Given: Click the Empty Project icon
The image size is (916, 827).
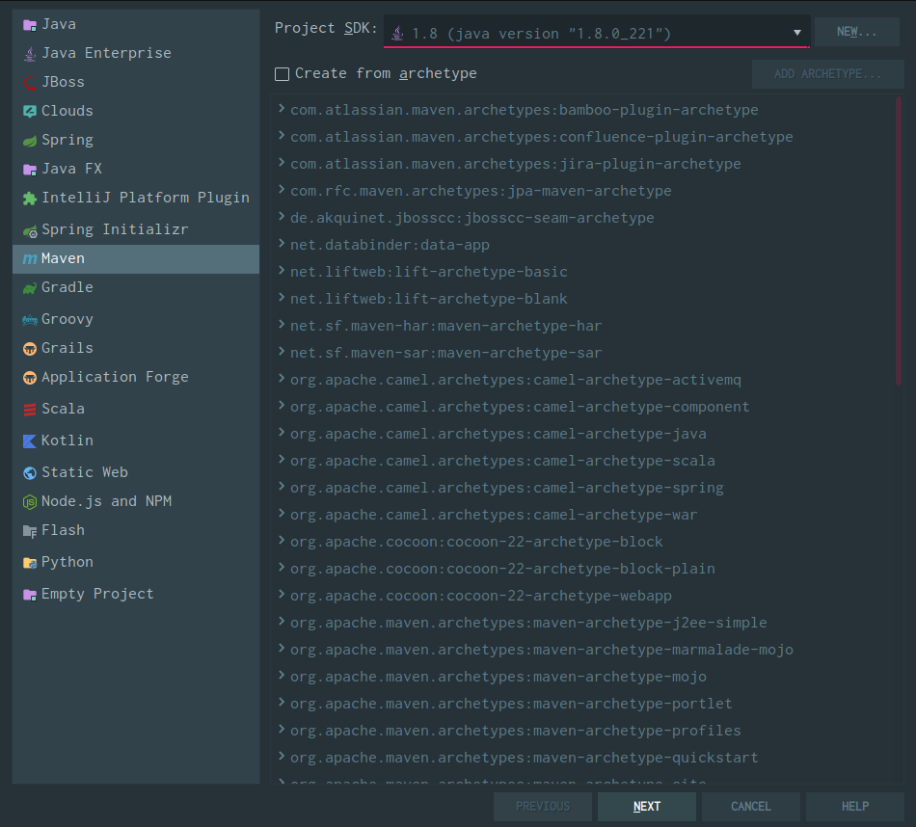Looking at the screenshot, I should [x=30, y=595].
